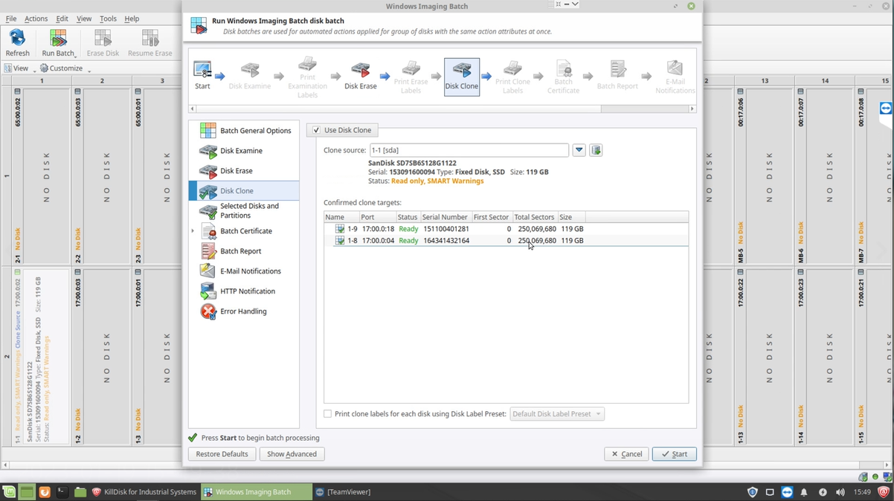Screen dimensions: 894x501
Task: Open the Default Disk Label Preset dropdown
Action: 556,414
